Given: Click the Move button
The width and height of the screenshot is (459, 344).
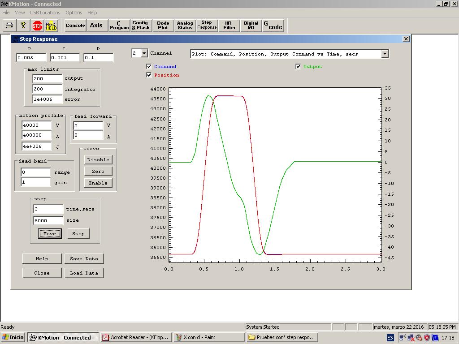Looking at the screenshot, I should (49, 234).
